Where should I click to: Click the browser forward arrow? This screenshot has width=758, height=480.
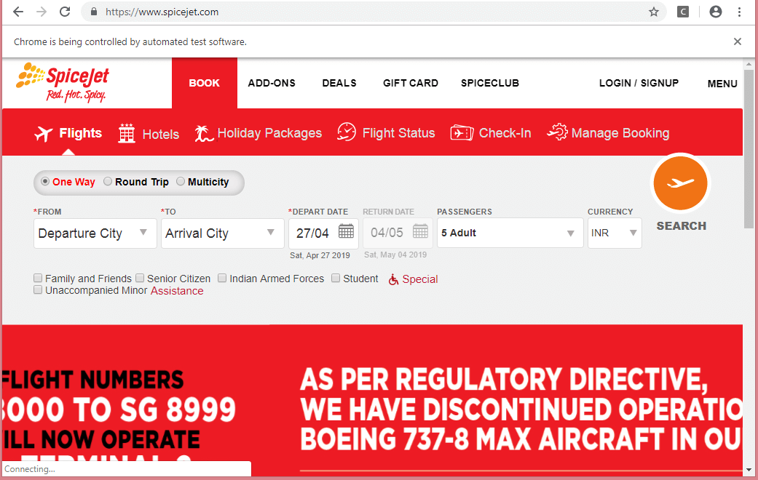click(x=42, y=12)
